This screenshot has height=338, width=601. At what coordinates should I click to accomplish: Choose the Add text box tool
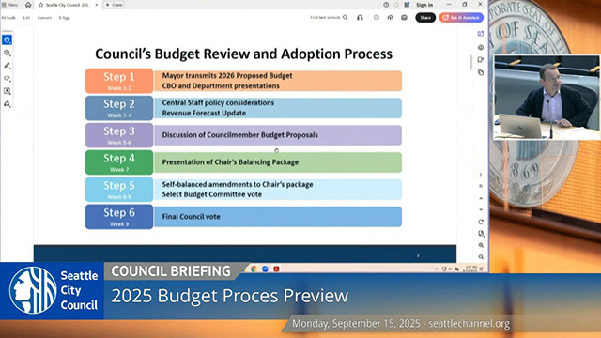[x=7, y=91]
